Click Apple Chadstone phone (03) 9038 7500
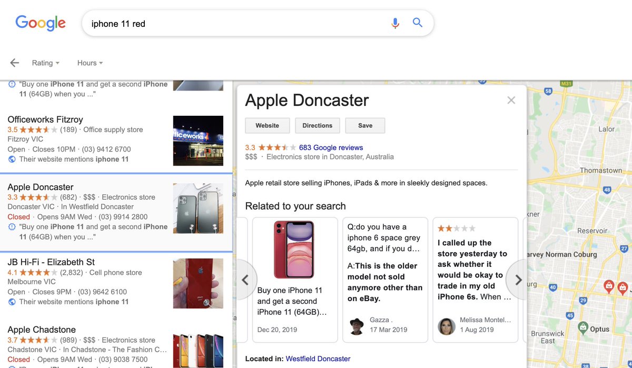The width and height of the screenshot is (632, 368). pyautogui.click(x=123, y=360)
